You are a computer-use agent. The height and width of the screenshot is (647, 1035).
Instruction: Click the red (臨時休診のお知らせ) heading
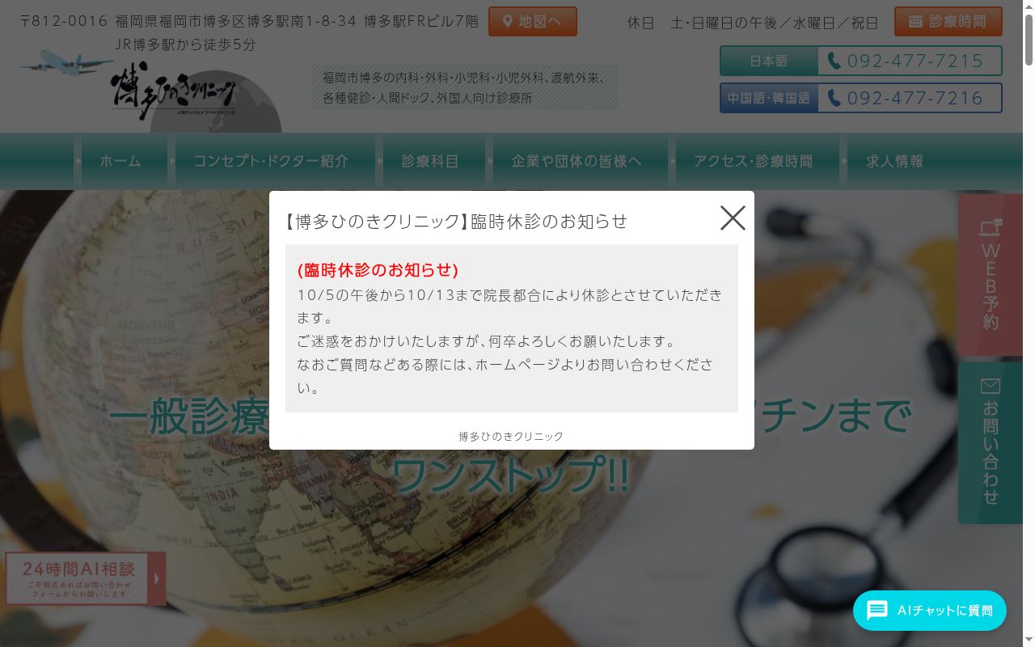[x=378, y=269]
